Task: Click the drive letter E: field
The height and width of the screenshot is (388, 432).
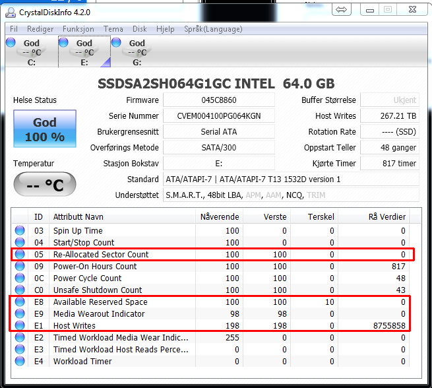Action: [x=219, y=164]
